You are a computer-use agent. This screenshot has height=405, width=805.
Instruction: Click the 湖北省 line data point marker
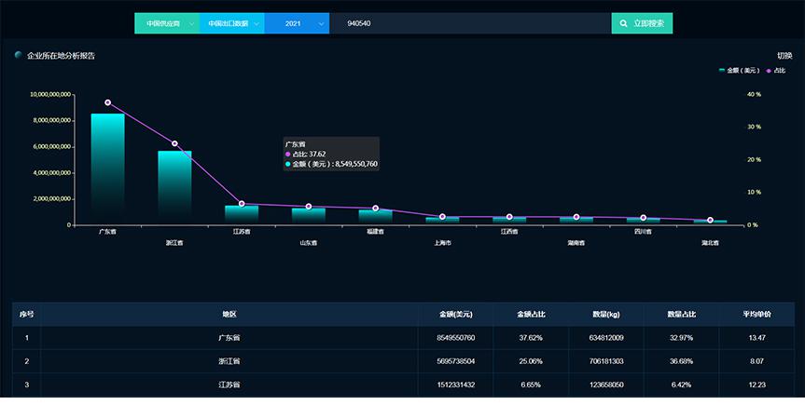[710, 220]
